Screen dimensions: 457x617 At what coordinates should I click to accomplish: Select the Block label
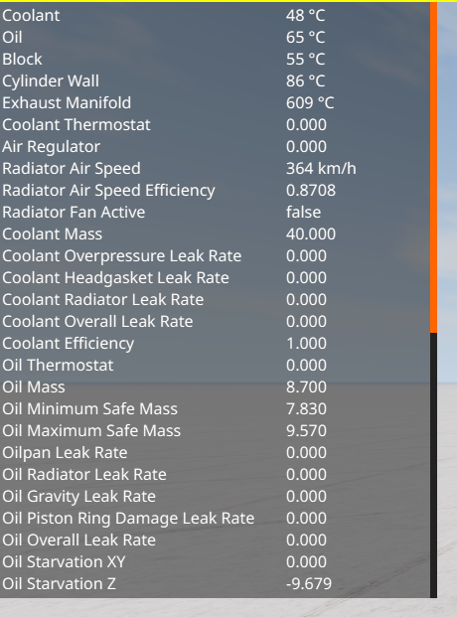22,60
